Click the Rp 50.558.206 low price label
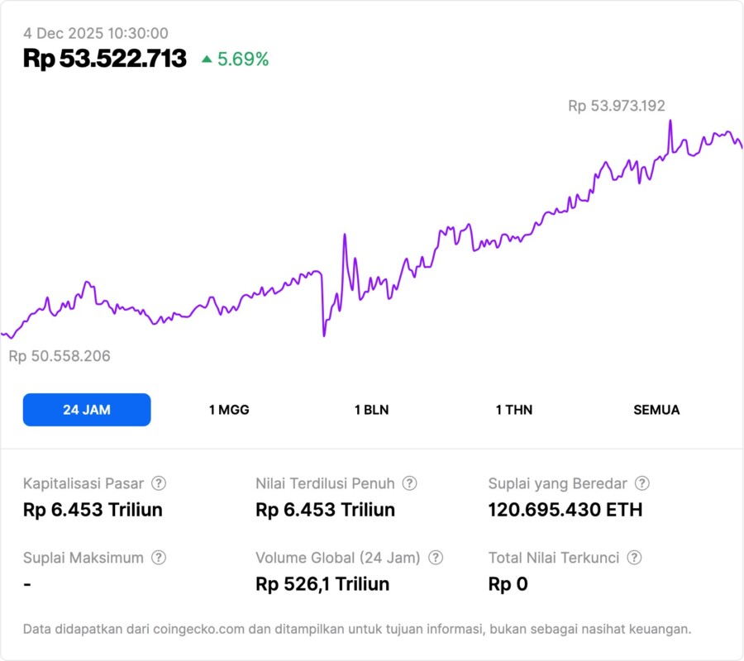This screenshot has width=744, height=661. 59,356
